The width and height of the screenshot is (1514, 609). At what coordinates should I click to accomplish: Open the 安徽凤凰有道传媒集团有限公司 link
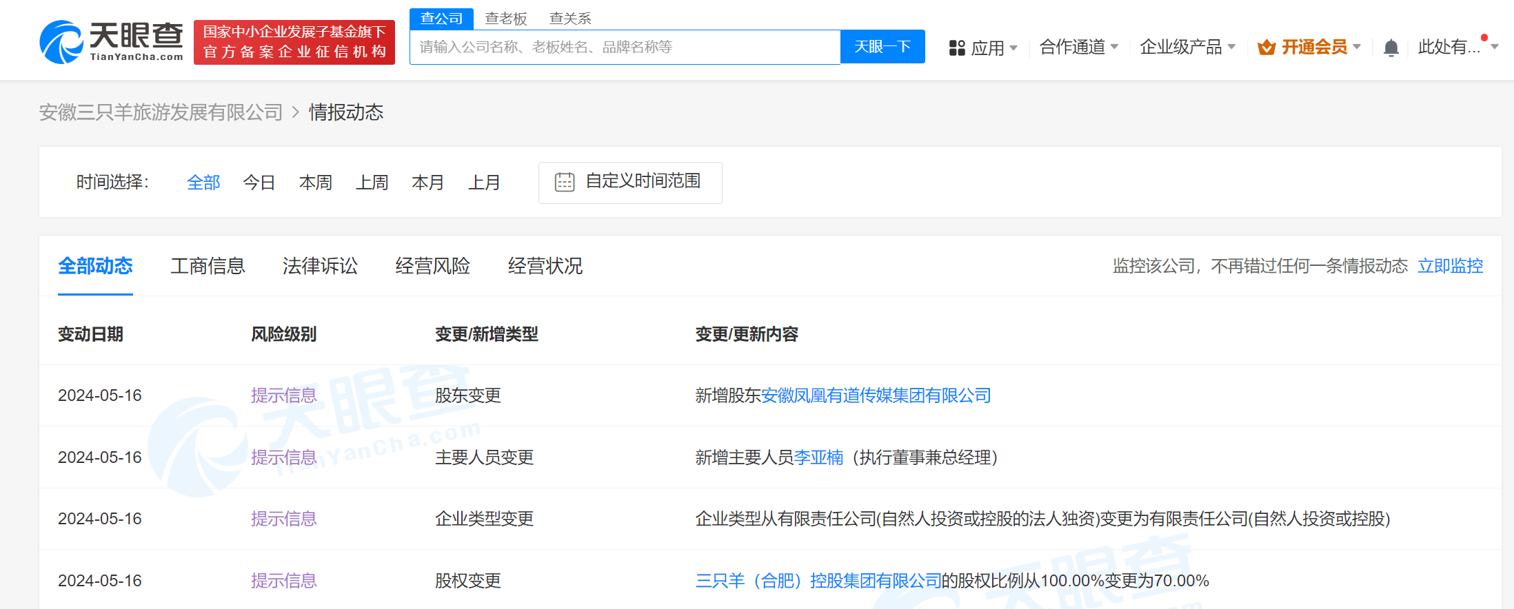pos(876,395)
